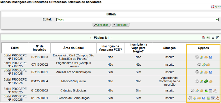Export the list to Excel spreadsheet
Viewport: 221px width, 103px height.
208,38
